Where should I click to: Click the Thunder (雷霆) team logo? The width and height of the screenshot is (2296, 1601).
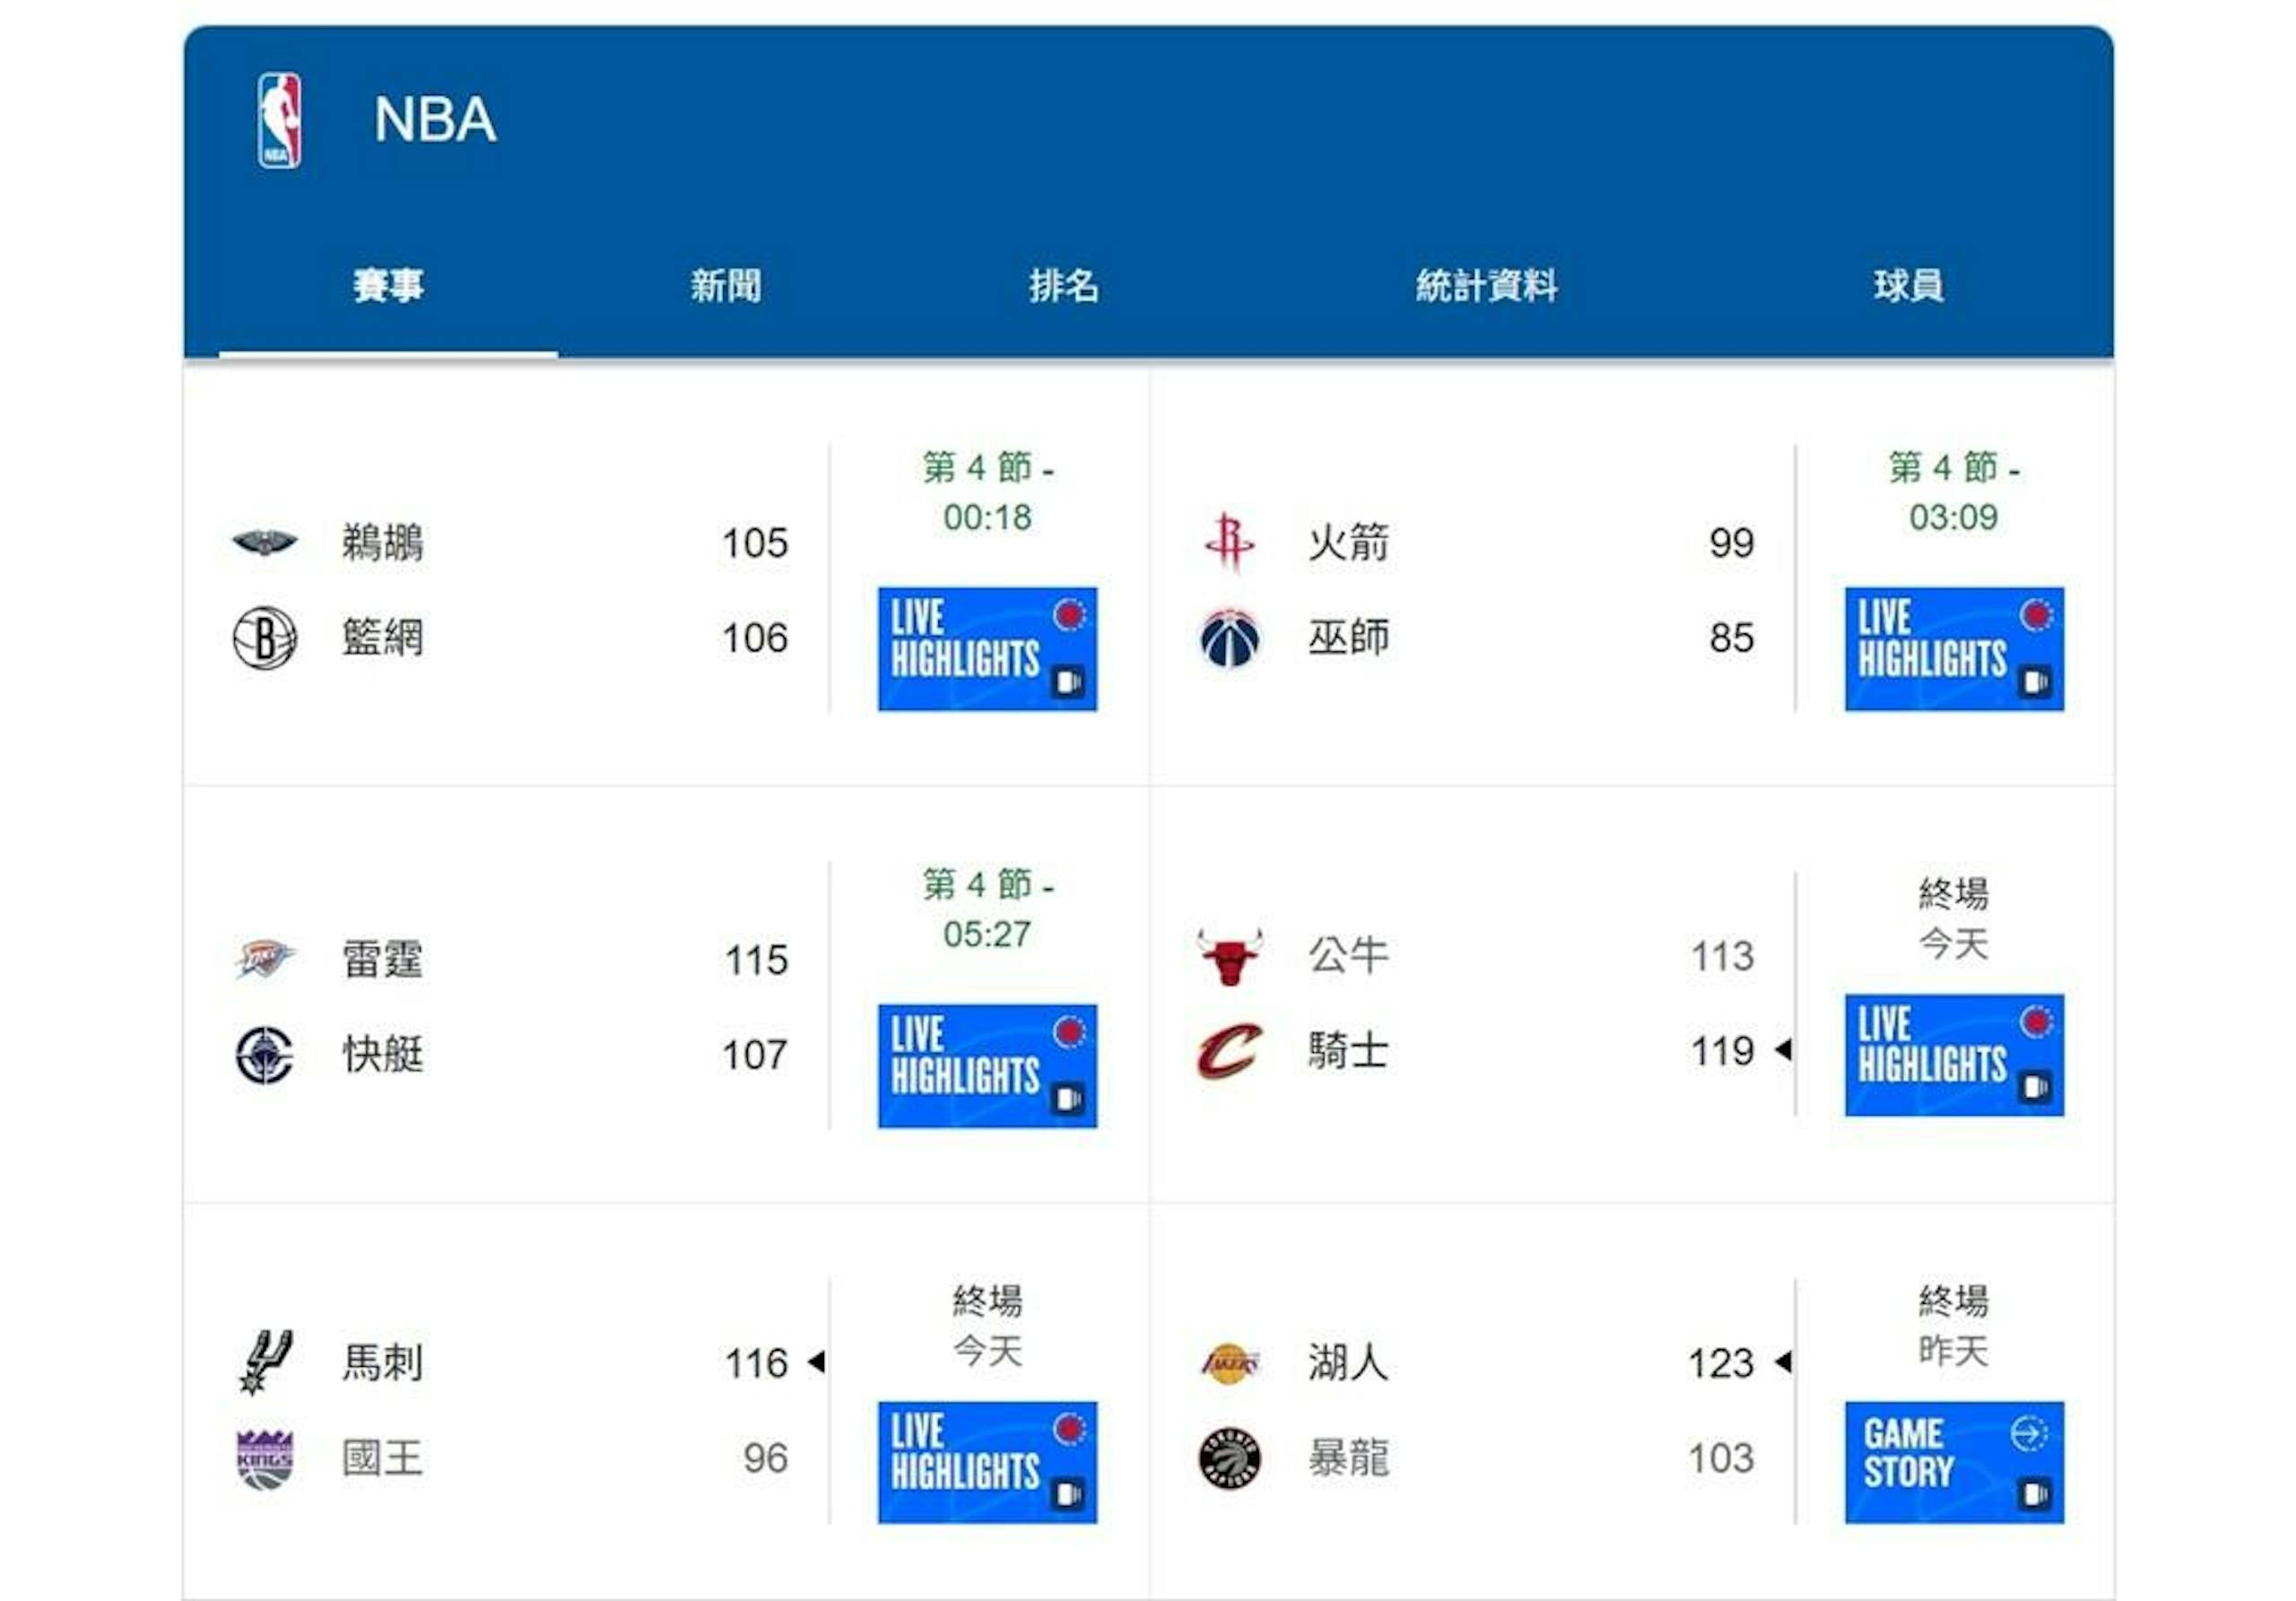[x=264, y=959]
